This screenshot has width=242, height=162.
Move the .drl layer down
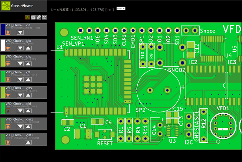(20, 32)
